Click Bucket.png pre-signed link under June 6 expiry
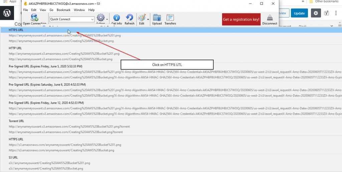The width and height of the screenshot is (342, 172). coord(175,96)
